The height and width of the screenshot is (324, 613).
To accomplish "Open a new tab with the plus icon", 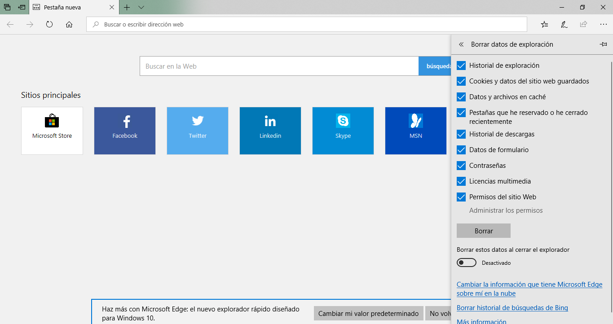I will (127, 7).
